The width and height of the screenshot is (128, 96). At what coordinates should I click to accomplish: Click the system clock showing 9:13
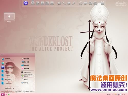click(124, 94)
